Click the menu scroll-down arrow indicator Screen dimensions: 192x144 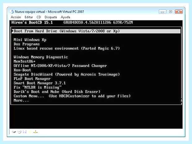pyautogui.click(x=181, y=100)
